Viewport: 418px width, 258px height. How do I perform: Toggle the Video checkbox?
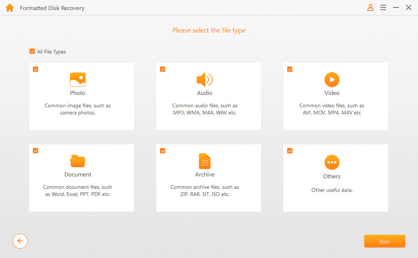[290, 69]
